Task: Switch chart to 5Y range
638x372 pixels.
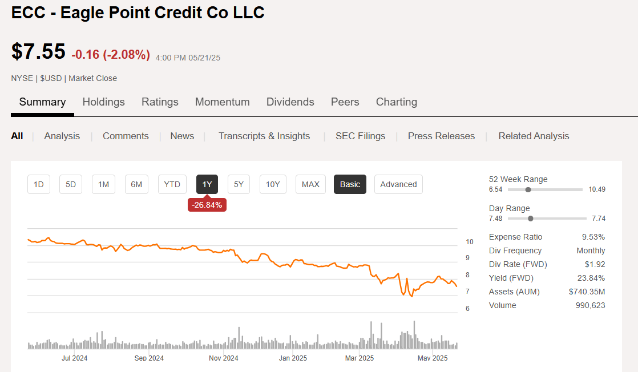Action: (x=239, y=184)
